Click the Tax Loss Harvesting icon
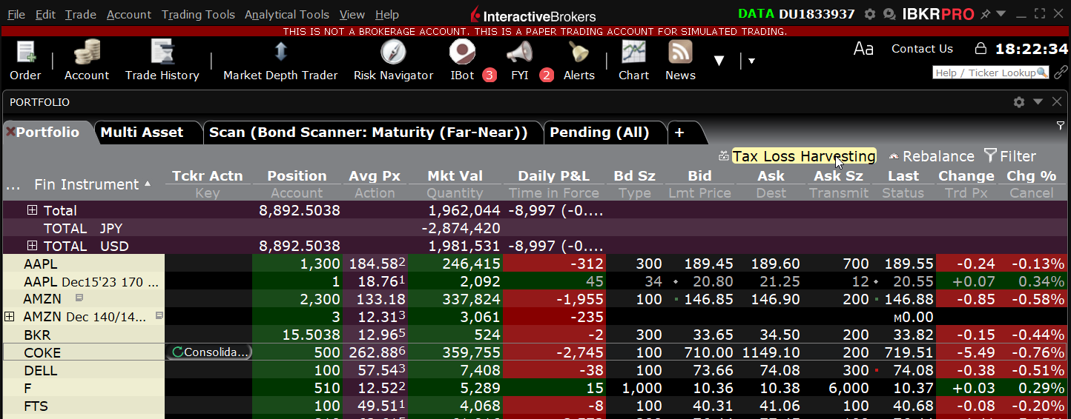Screen dimensions: 1071x419 (x=724, y=156)
